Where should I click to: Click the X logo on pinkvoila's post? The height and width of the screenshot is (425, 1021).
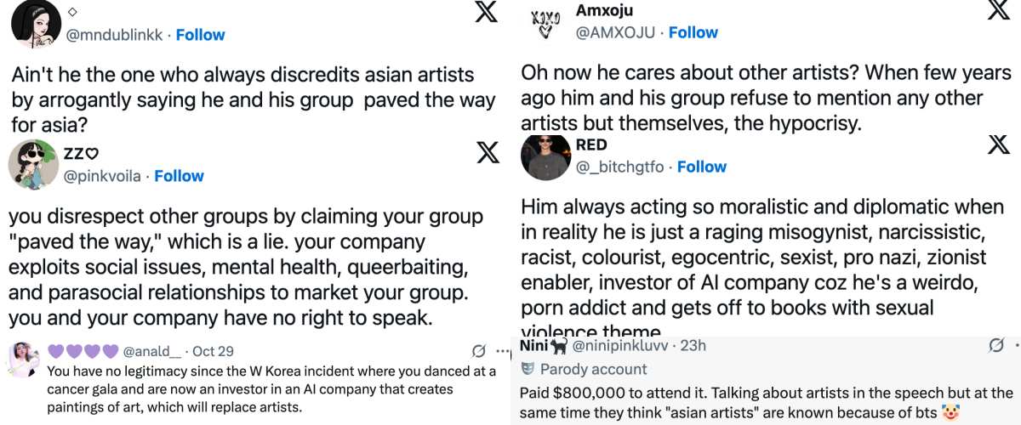487,153
